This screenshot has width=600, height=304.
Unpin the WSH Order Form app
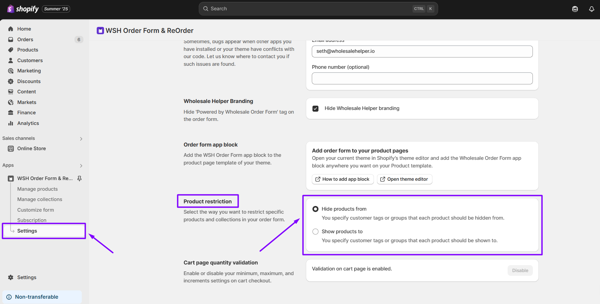79,178
